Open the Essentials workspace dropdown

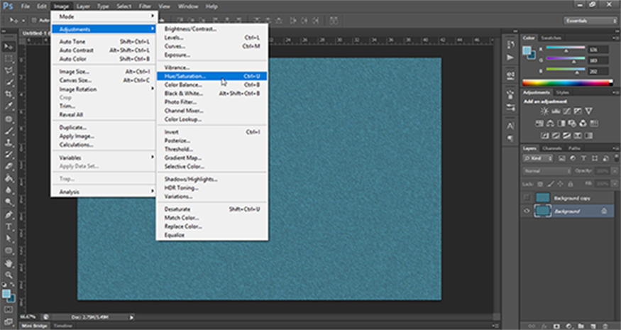(x=590, y=21)
